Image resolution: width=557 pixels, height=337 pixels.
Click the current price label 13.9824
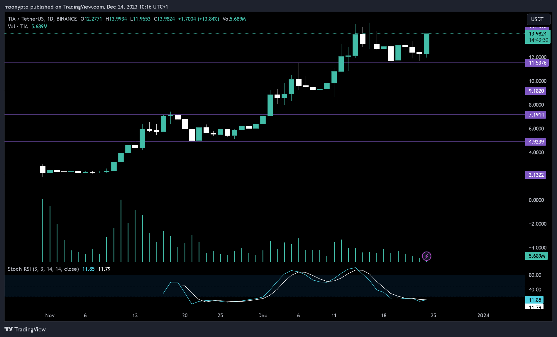[538, 34]
